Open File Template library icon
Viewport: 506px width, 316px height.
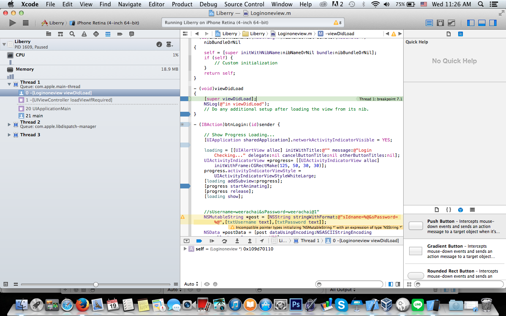(437, 210)
